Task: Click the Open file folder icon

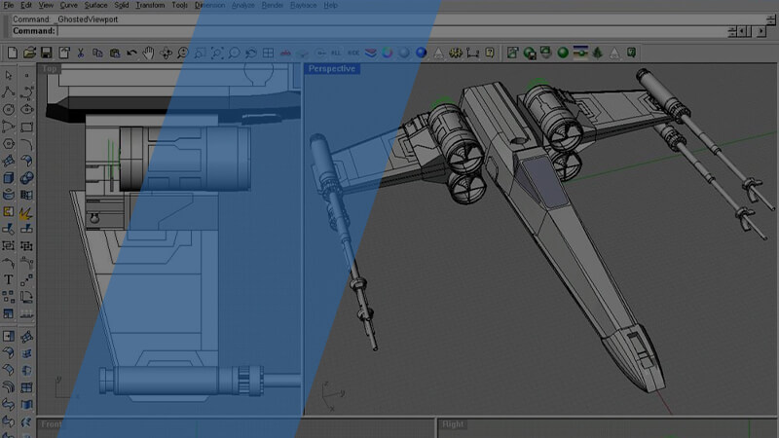Action: tap(29, 53)
